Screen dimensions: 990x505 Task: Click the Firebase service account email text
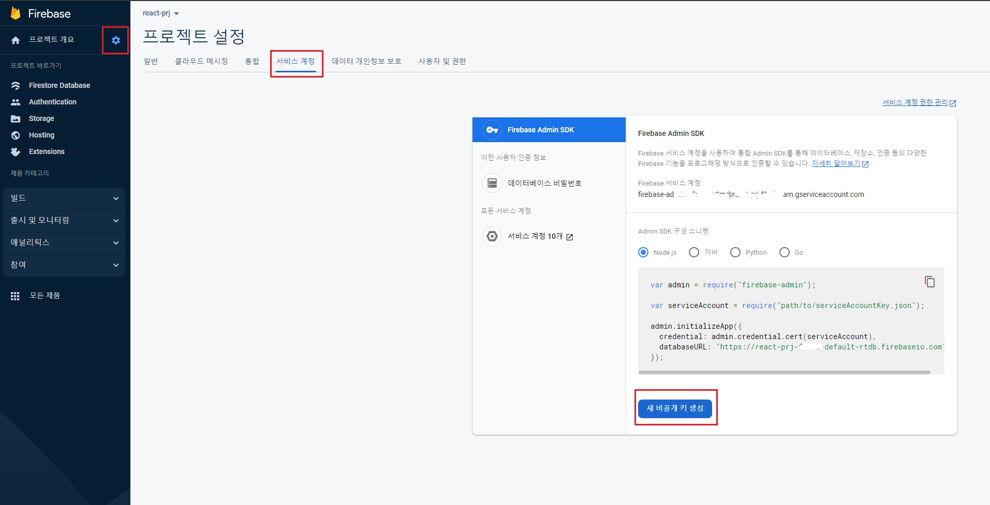[x=751, y=195]
